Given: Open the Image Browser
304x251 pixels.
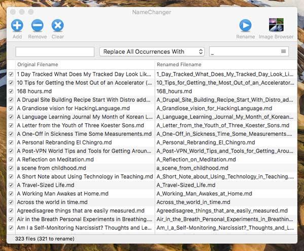Looking at the screenshot, I should [276, 25].
